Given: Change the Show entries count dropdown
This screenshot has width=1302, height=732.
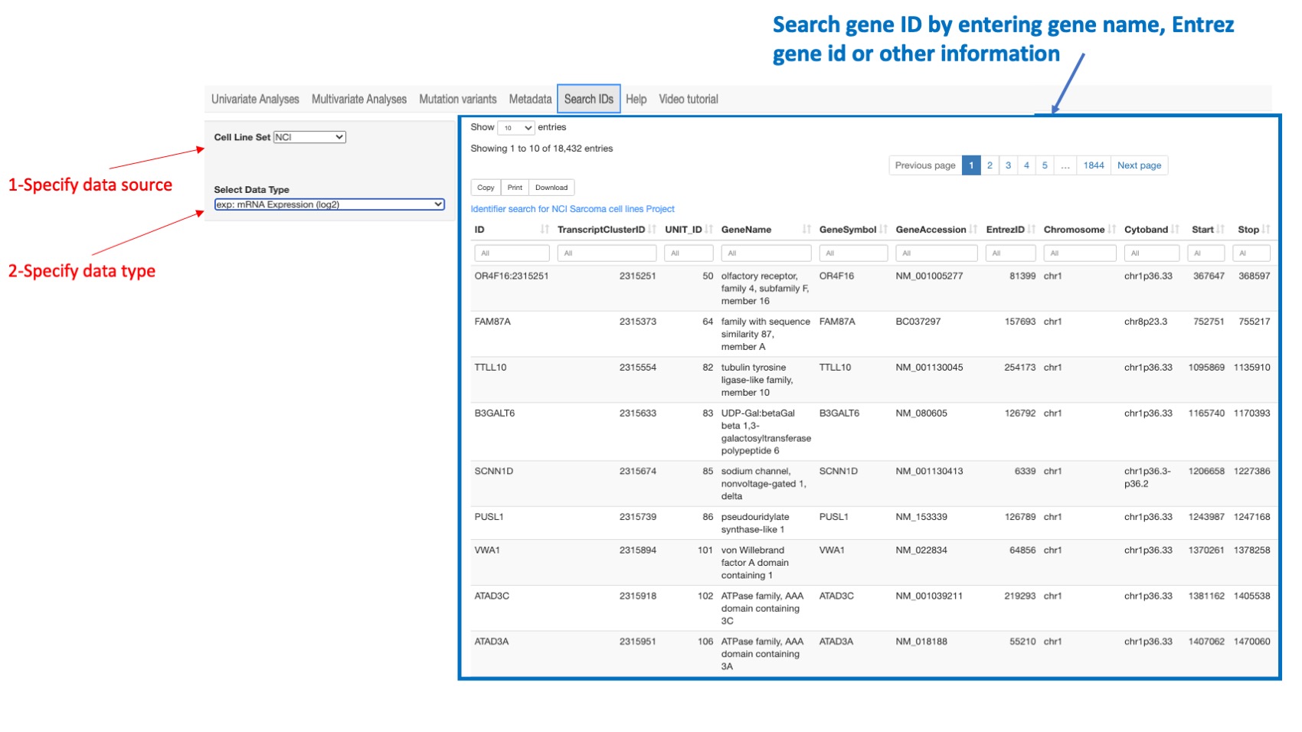Looking at the screenshot, I should [516, 127].
